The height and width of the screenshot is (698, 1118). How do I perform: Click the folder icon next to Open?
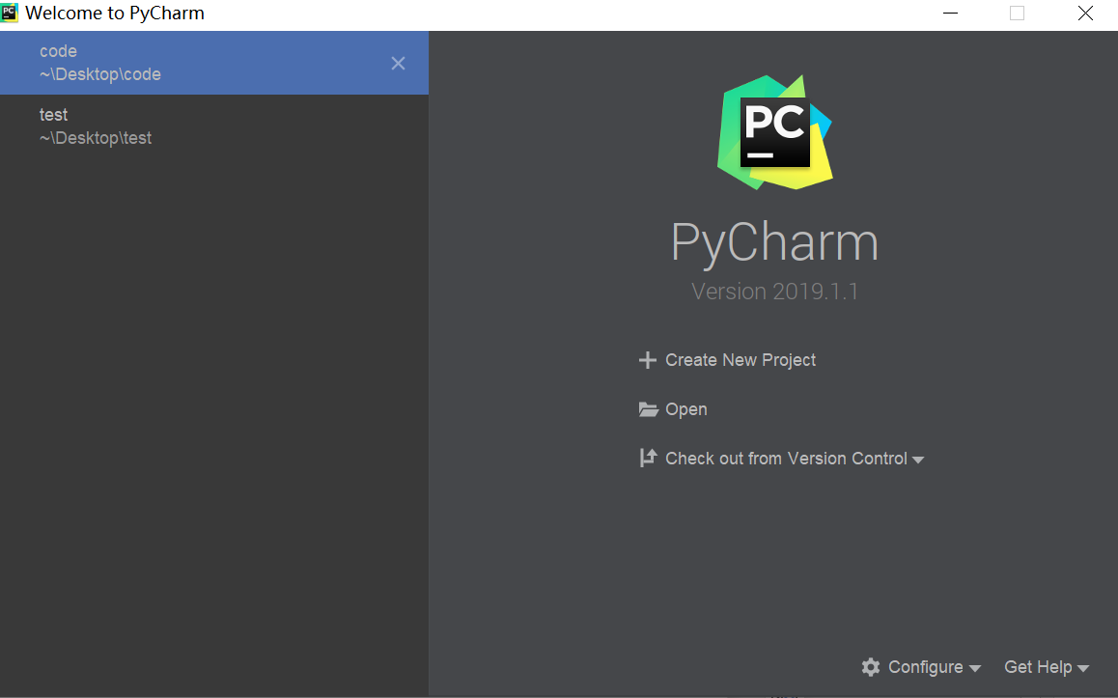coord(648,409)
